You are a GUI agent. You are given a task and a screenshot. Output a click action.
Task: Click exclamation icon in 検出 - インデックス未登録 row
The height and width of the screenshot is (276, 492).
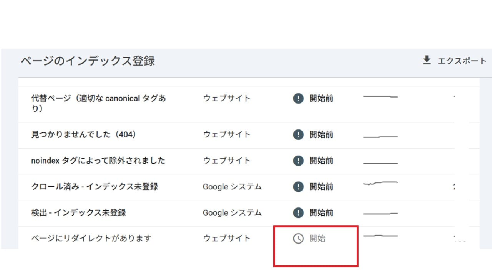(298, 213)
